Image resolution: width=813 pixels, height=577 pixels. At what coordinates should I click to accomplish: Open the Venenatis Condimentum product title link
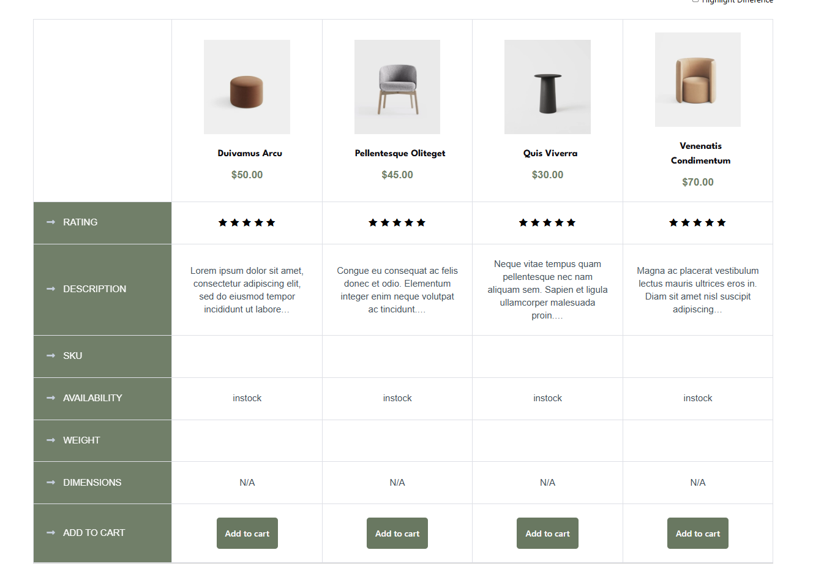click(700, 153)
